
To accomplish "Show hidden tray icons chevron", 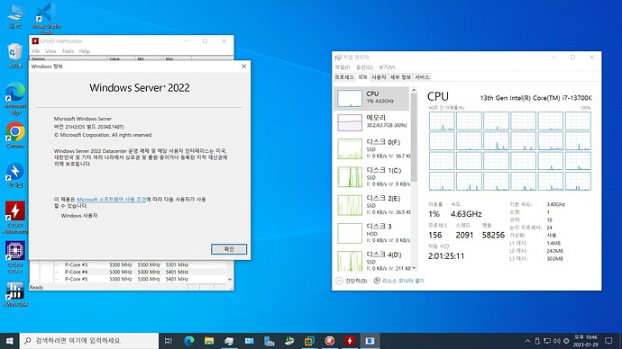I will click(x=527, y=341).
